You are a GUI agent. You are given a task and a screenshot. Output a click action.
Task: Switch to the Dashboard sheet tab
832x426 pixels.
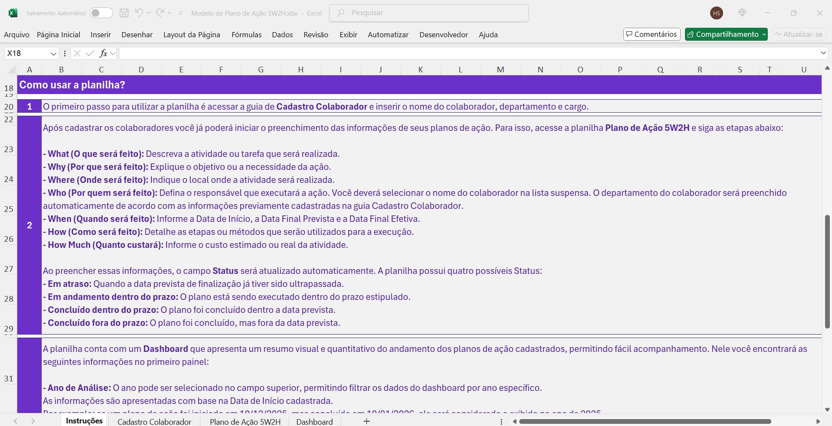click(314, 422)
